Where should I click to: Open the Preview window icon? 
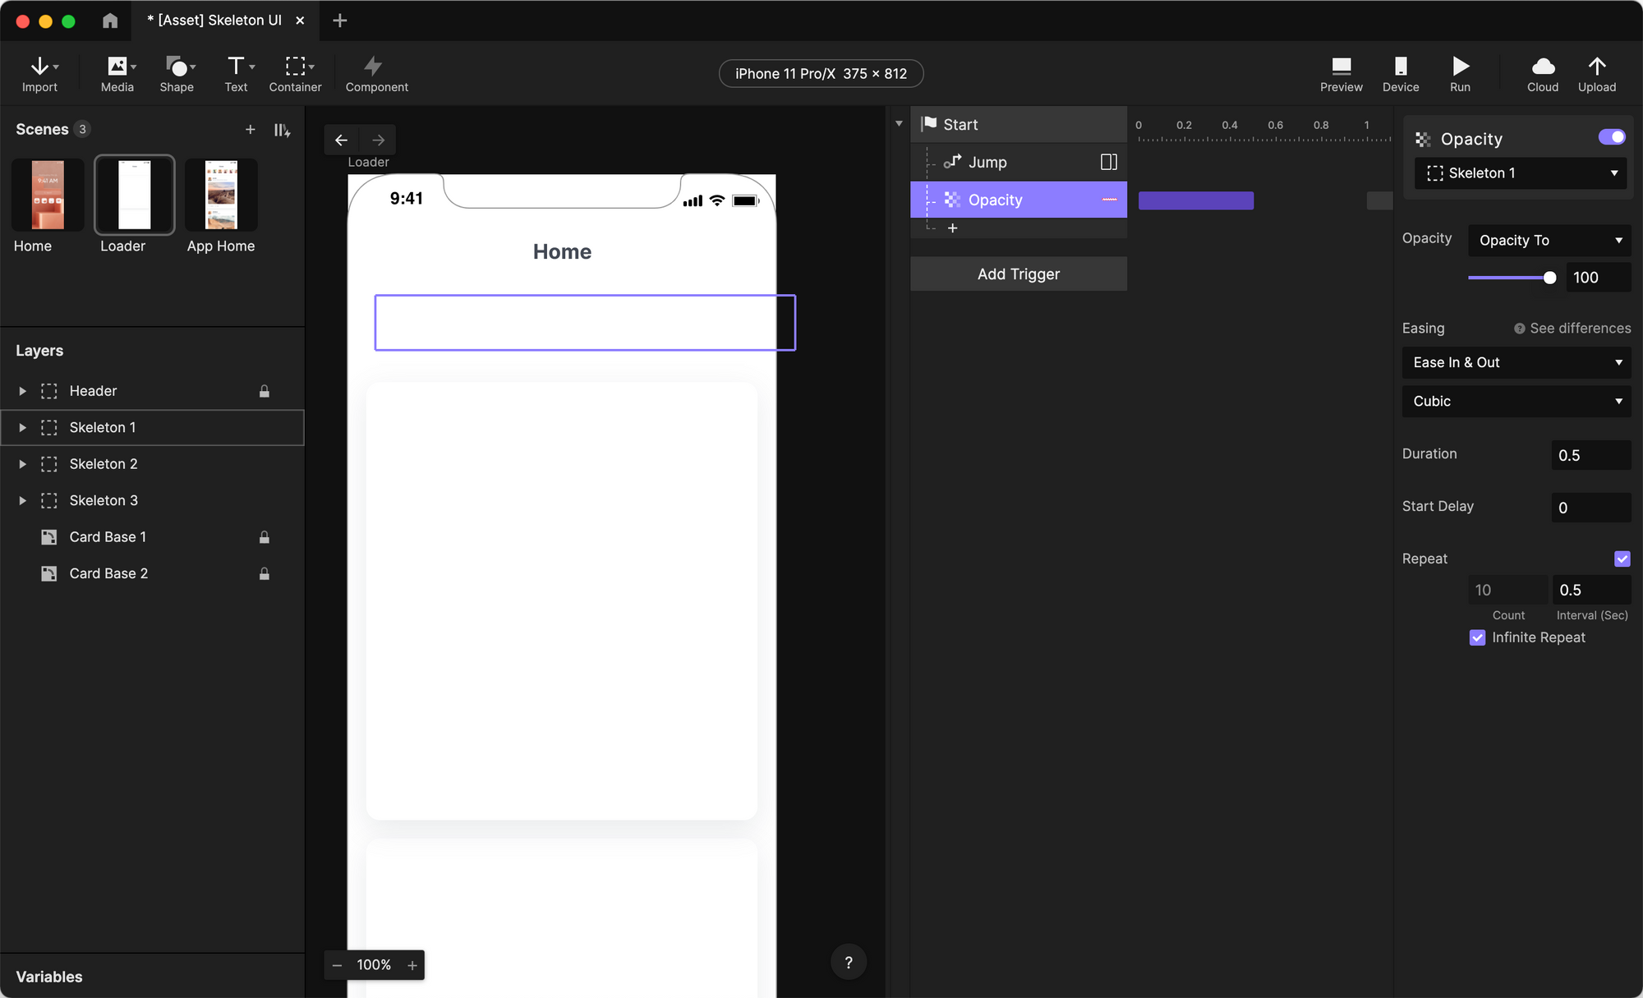pyautogui.click(x=1341, y=67)
